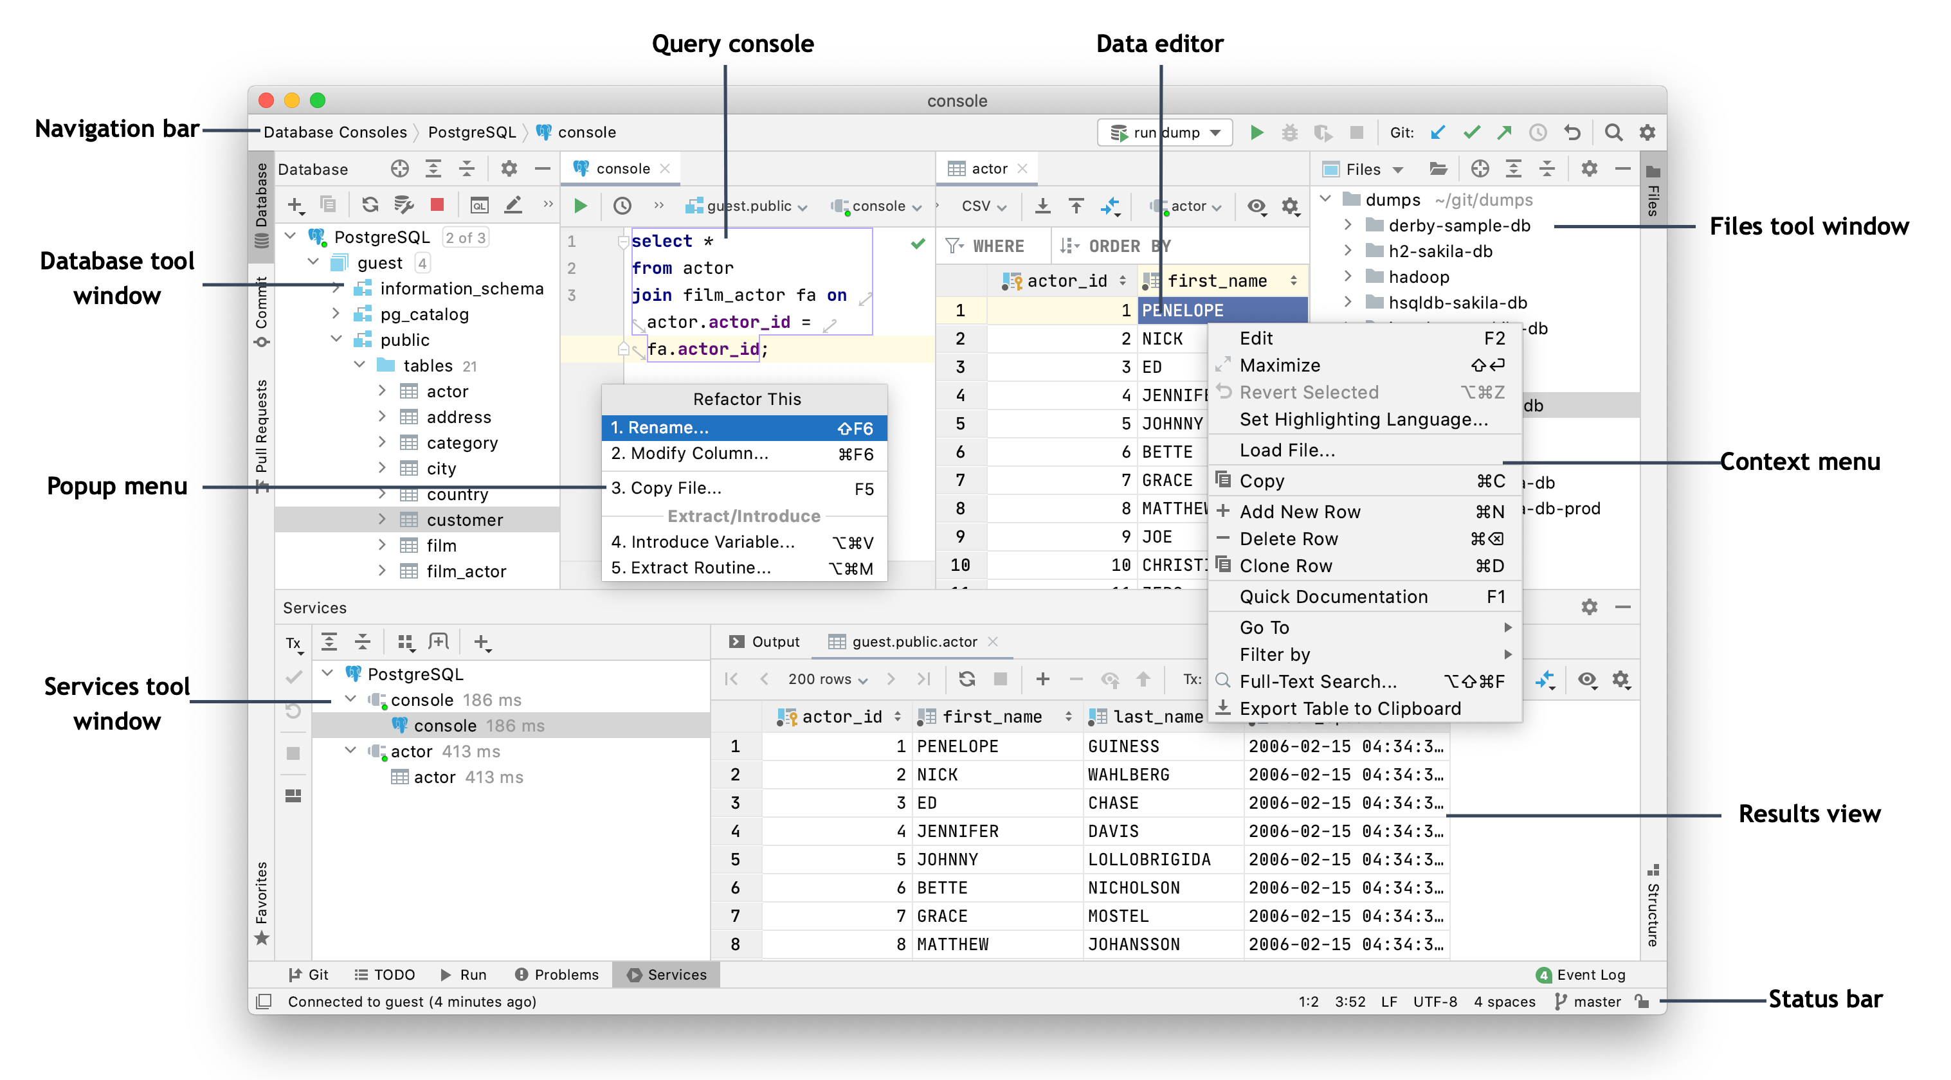1951x1080 pixels.
Task: Click refresh icon in Database tool window
Action: 370,204
